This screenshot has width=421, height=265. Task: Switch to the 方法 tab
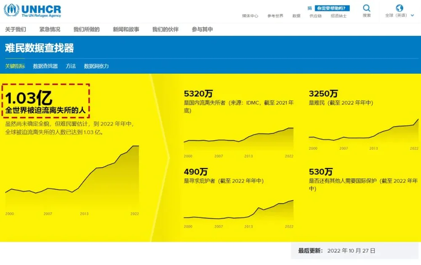(x=71, y=66)
